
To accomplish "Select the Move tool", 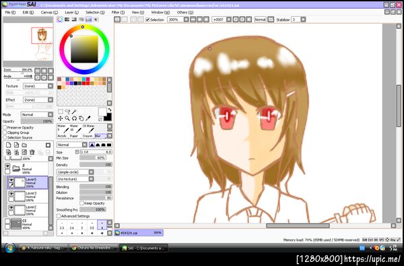I will pos(61,119).
